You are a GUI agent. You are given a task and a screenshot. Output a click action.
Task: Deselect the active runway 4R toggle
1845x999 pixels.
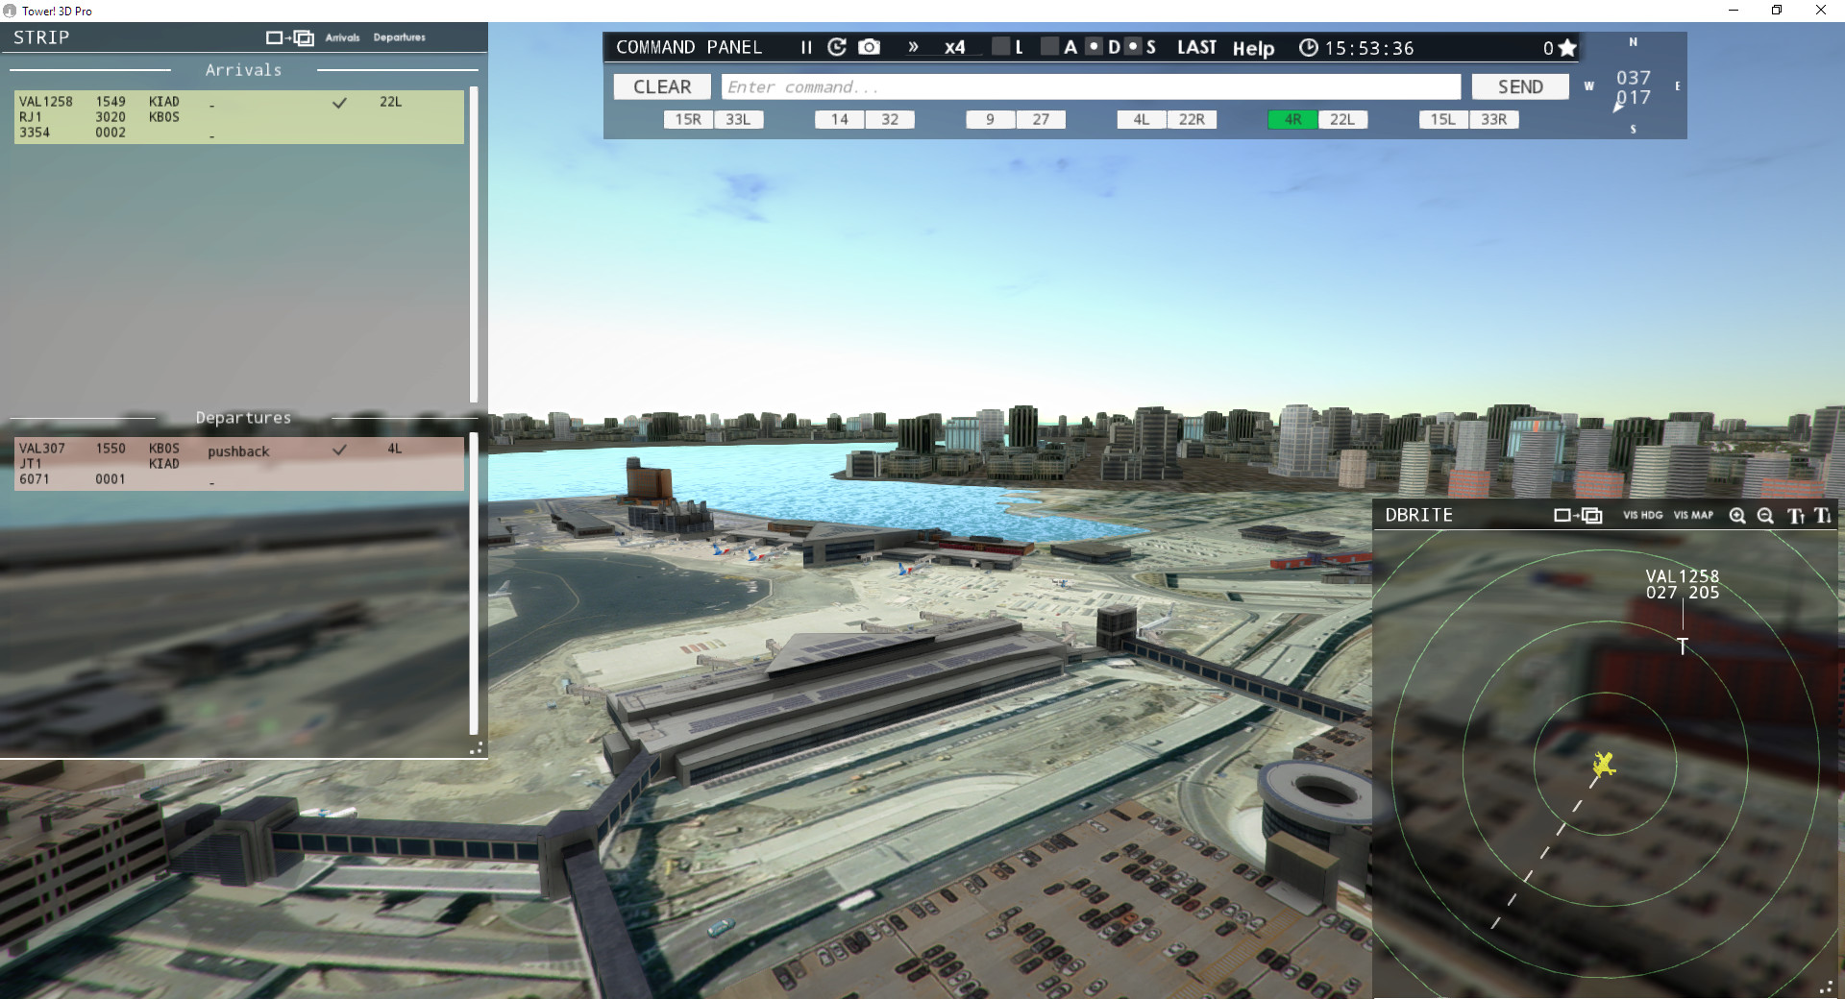coord(1293,119)
